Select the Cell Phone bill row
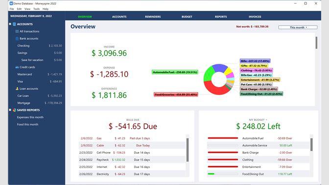 132,153
